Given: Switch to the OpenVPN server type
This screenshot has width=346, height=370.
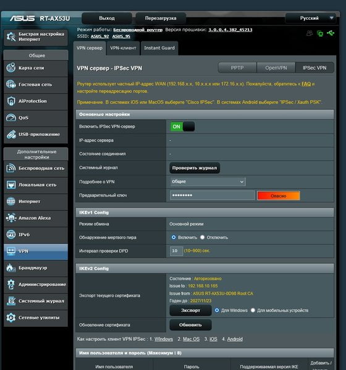Looking at the screenshot, I should point(276,68).
